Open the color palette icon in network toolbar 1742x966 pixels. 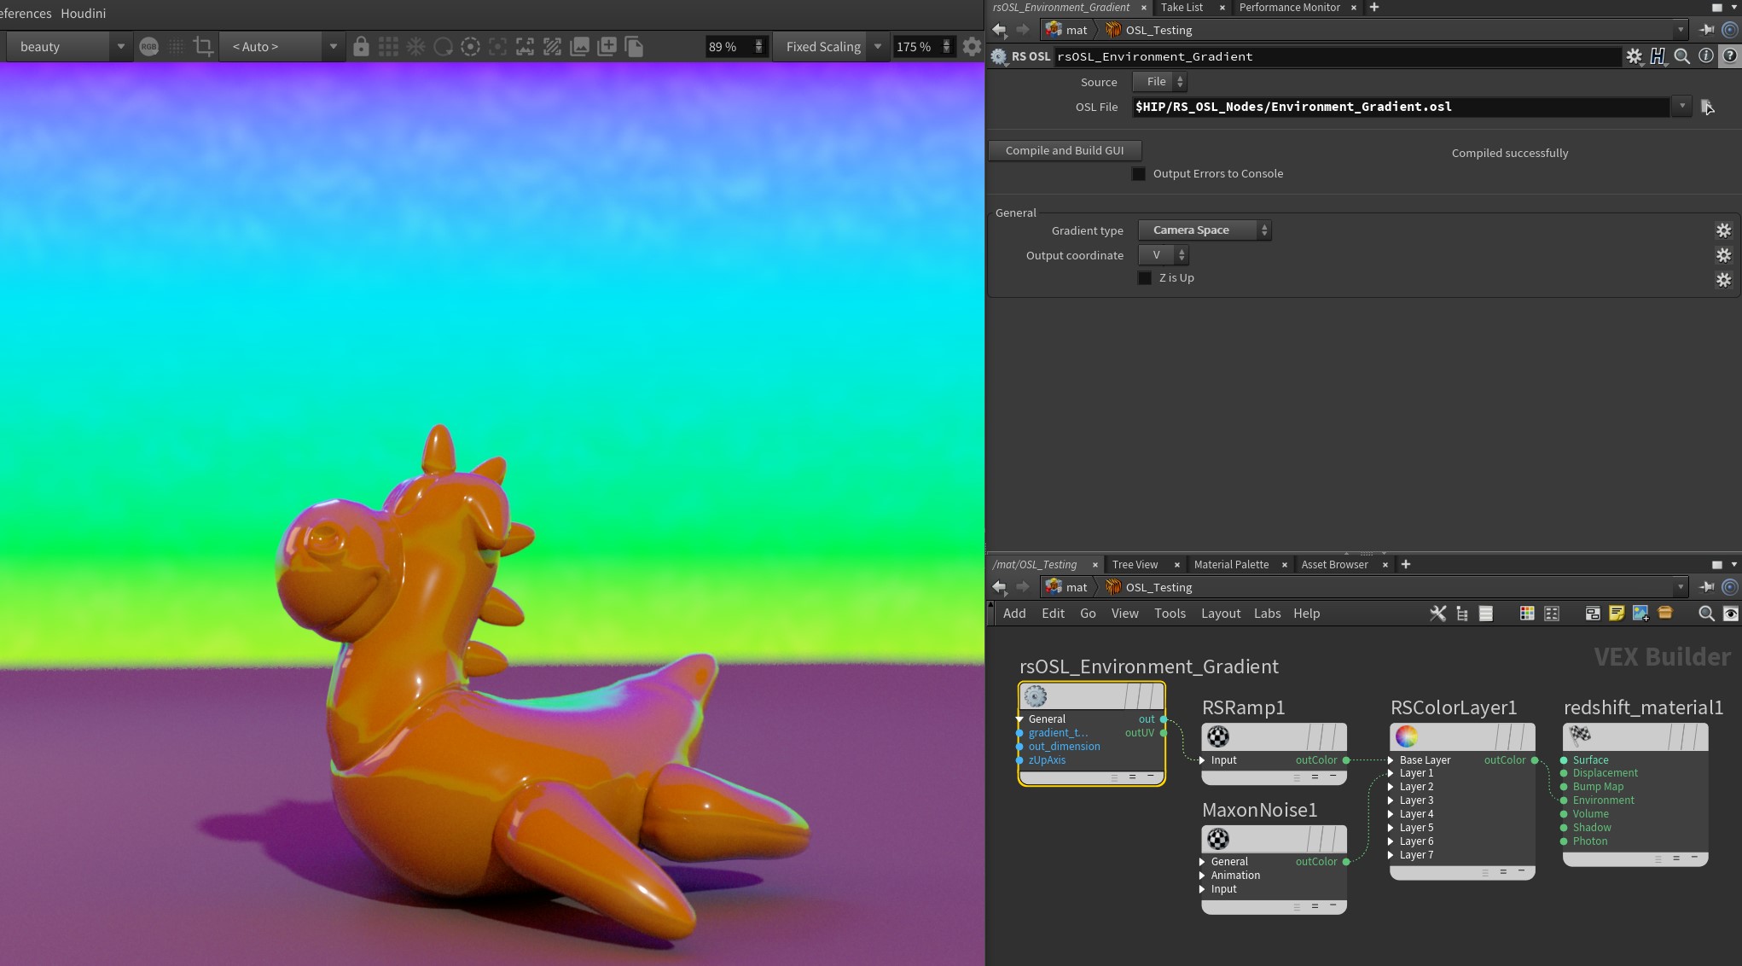[1527, 613]
